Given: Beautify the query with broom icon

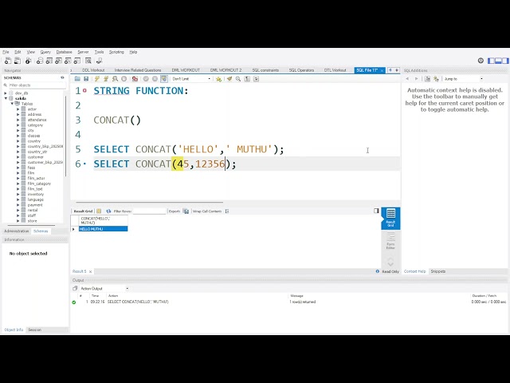Looking at the screenshot, I should (229, 79).
